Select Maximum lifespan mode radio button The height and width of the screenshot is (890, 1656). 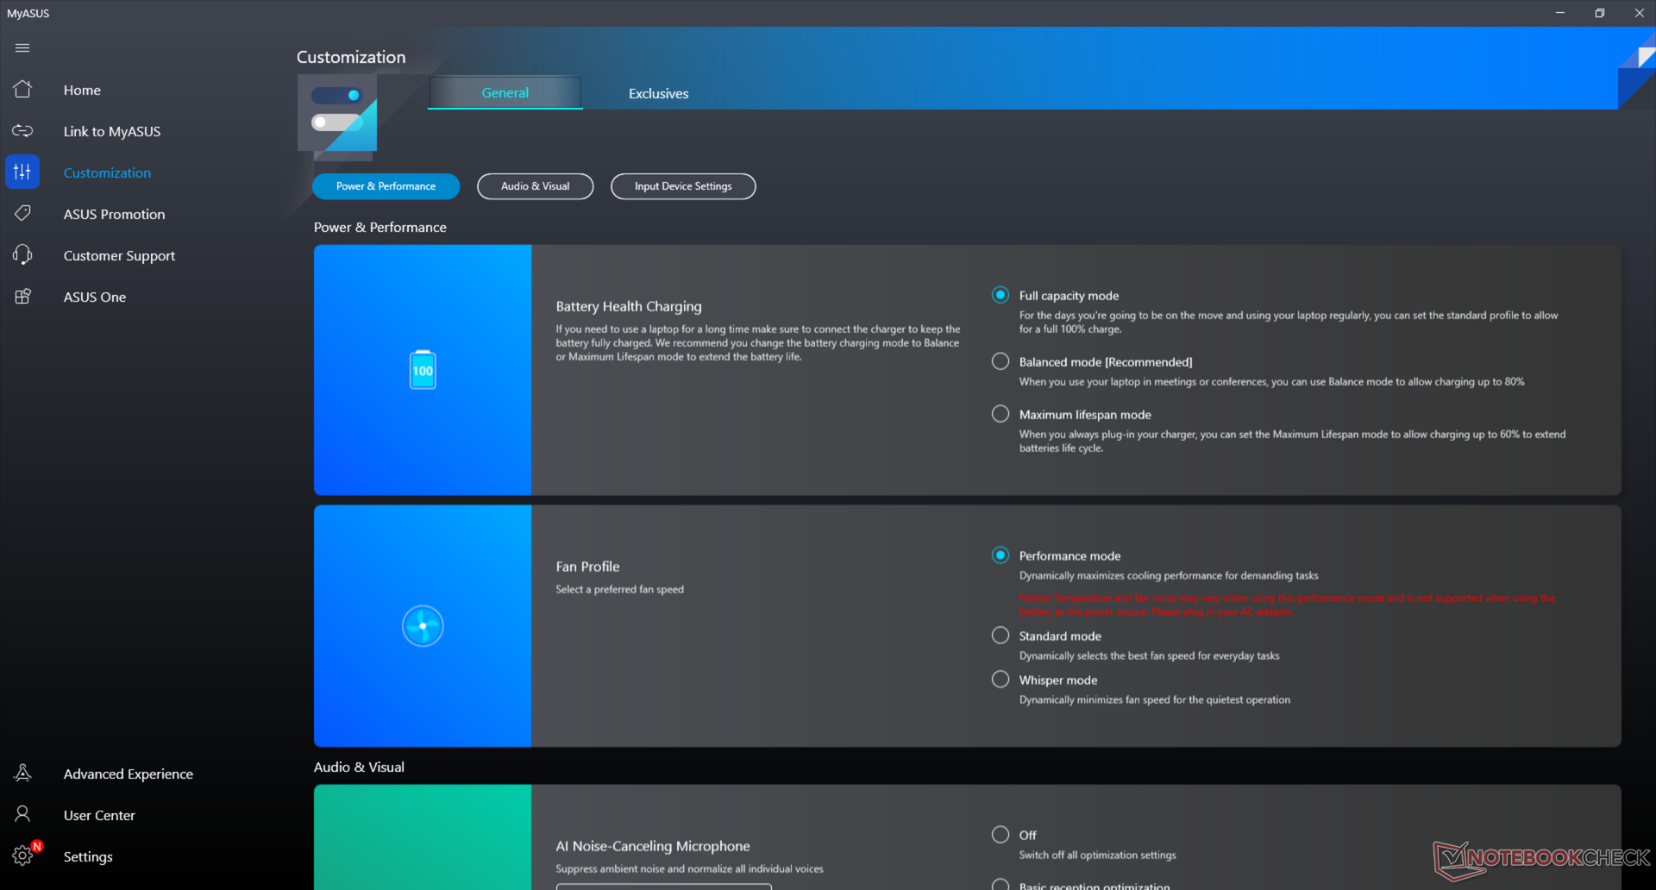1000,414
